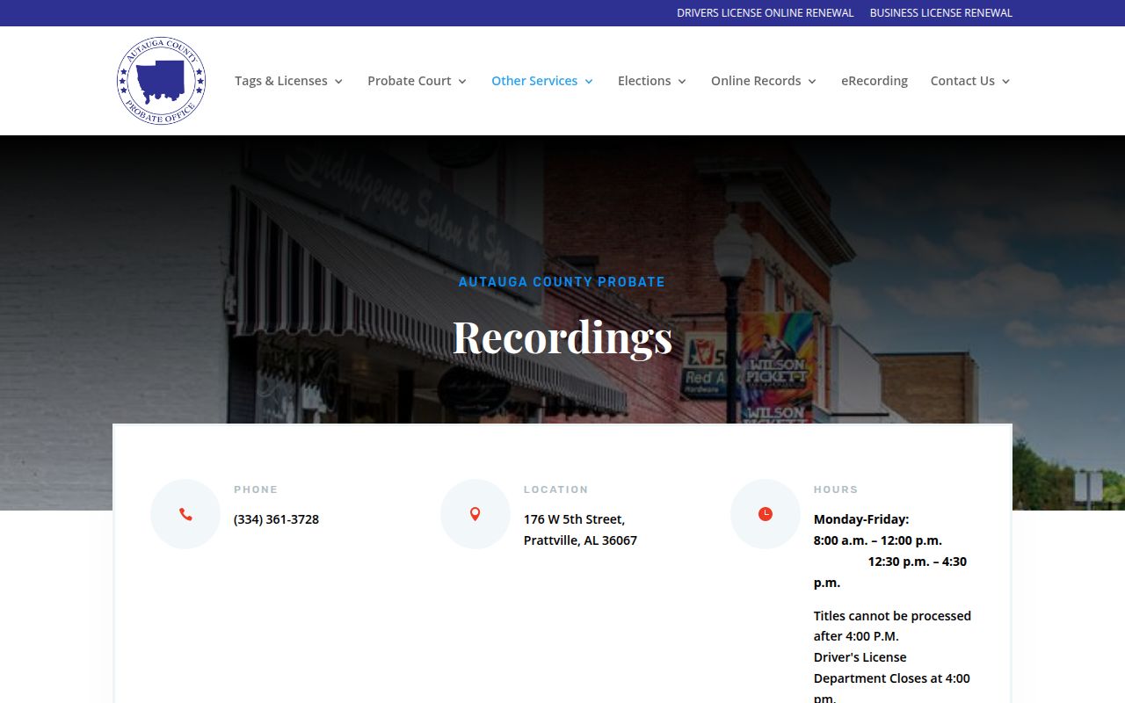
Task: Expand the chevron beside Online Records
Action: [x=812, y=82]
